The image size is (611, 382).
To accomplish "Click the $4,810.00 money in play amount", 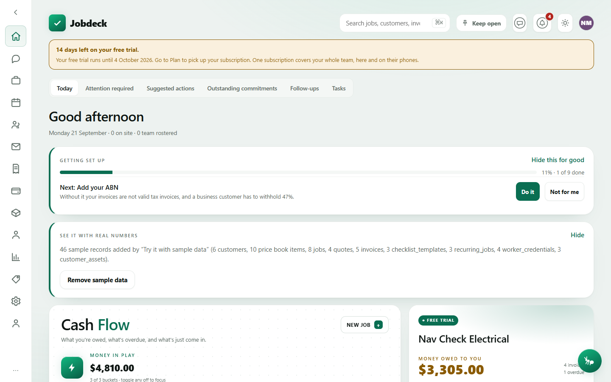I will [x=112, y=368].
